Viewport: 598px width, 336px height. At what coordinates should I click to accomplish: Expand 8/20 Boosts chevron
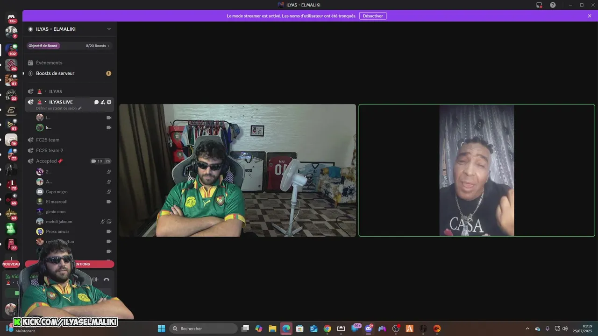[108, 46]
